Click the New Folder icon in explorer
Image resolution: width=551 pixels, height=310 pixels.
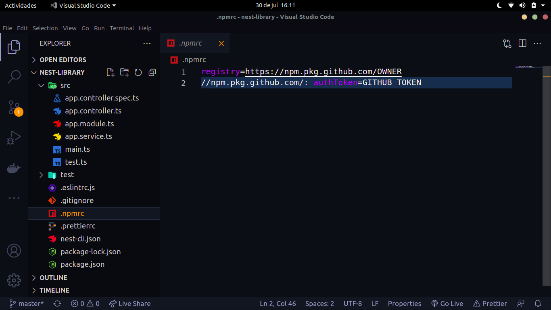click(x=125, y=72)
